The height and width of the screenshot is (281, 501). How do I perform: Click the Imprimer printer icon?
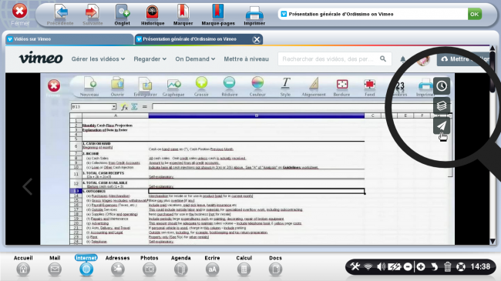(x=254, y=15)
